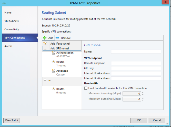Click the Add GRE tunnel icon

tap(45, 48)
